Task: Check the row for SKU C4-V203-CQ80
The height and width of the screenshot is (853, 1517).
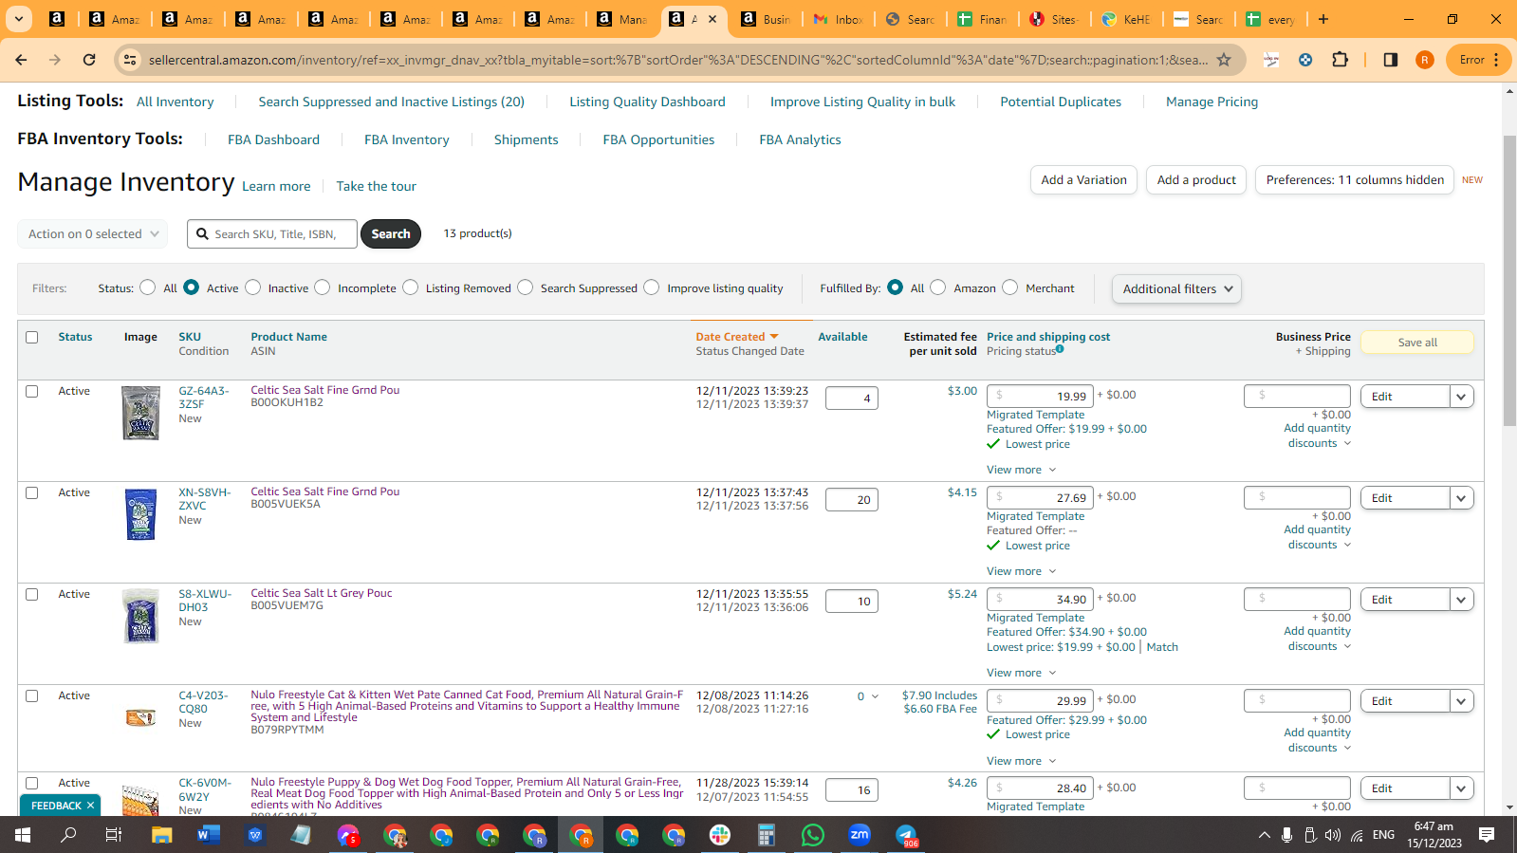Action: tap(32, 695)
